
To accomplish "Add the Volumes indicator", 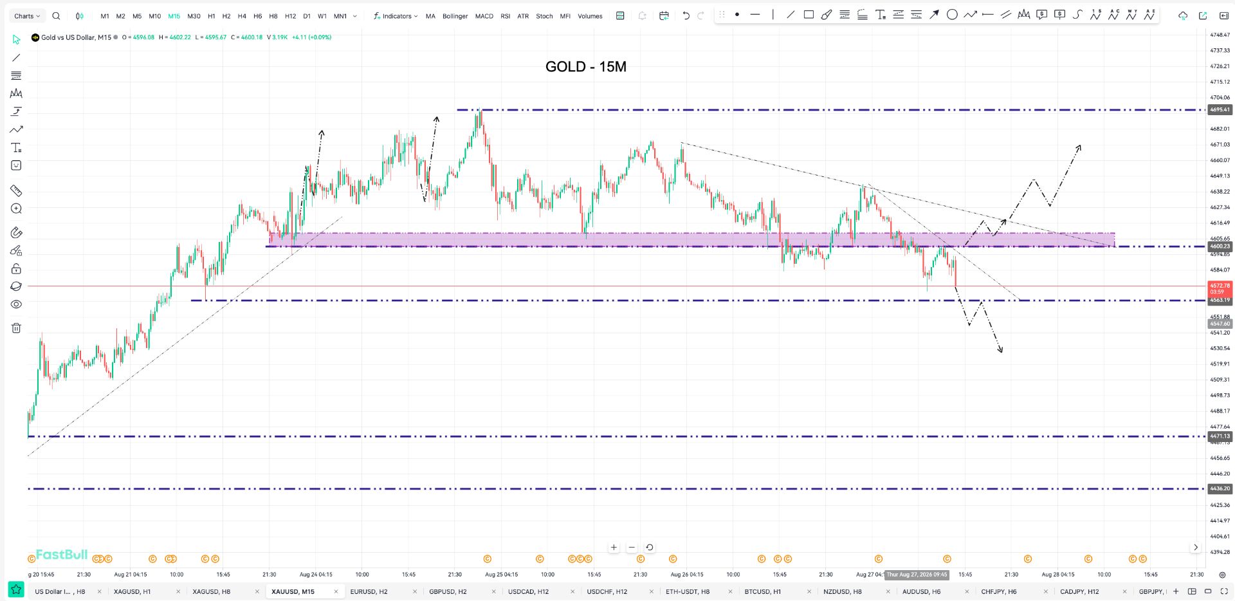I will (590, 16).
